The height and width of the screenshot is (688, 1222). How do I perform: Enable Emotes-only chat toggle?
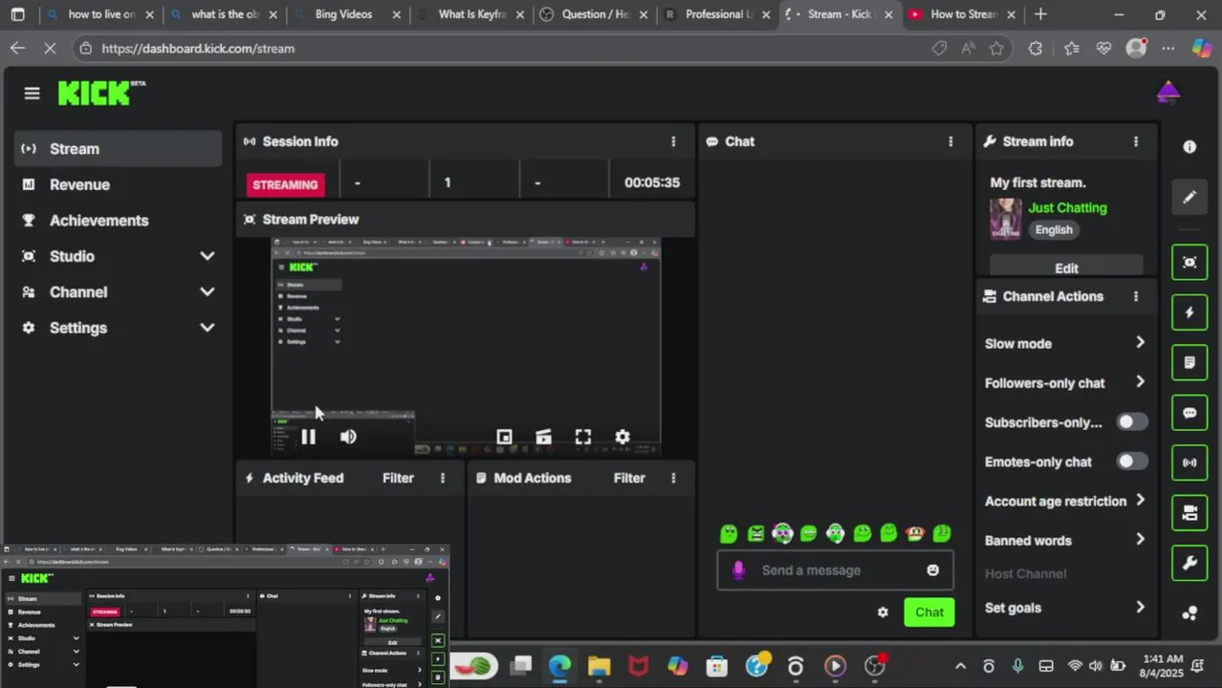1132,462
